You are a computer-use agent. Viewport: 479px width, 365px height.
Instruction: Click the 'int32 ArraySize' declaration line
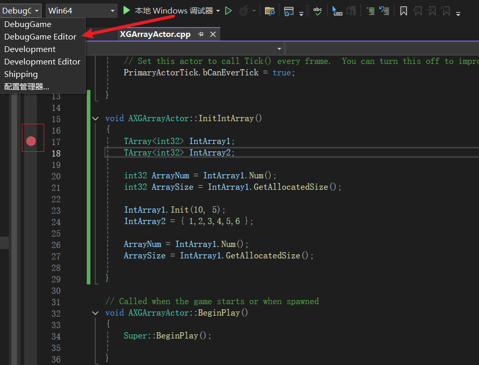tap(232, 187)
